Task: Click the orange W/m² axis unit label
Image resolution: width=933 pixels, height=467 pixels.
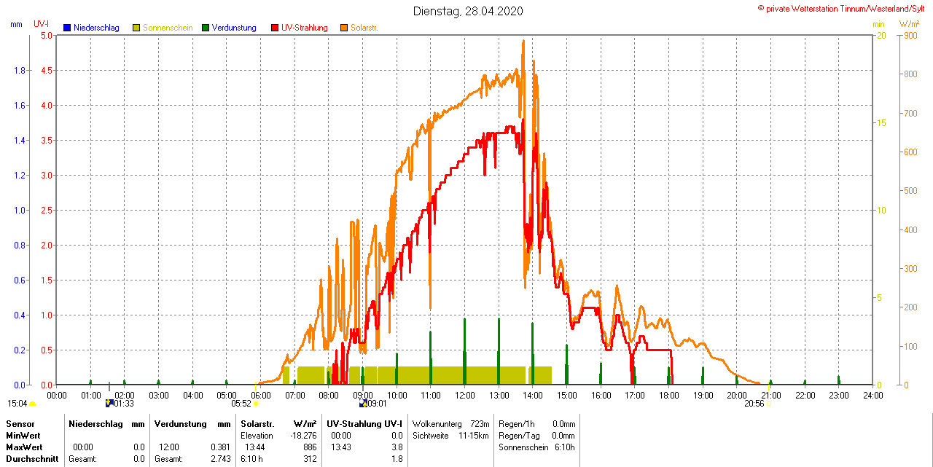Action: click(x=909, y=24)
